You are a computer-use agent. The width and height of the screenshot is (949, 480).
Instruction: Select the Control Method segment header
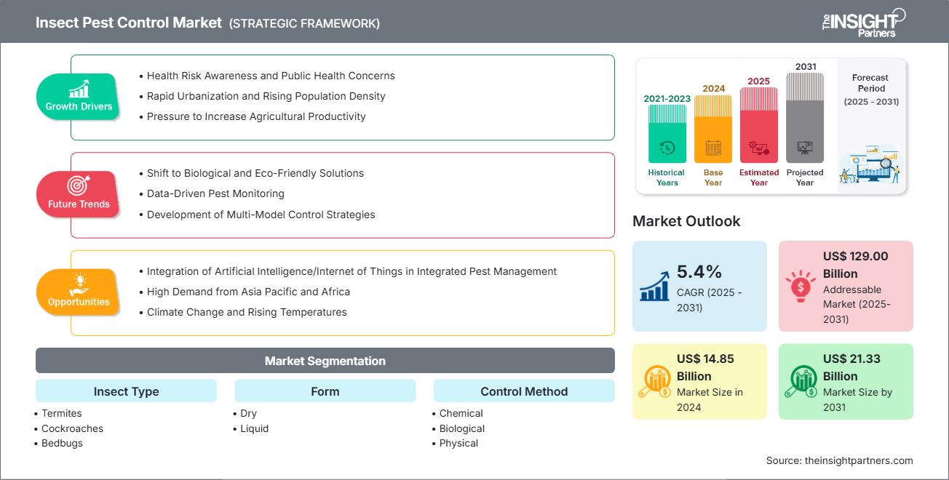pyautogui.click(x=524, y=391)
